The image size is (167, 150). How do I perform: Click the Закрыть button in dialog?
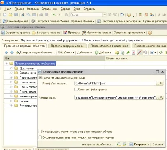tap(158, 144)
